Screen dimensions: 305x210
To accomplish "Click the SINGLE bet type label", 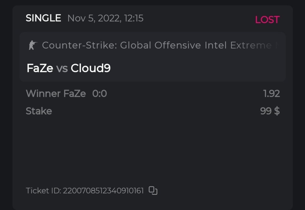I will click(x=43, y=18).
